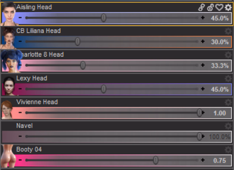Decrease Aisling Head with minus button
Image resolution: width=234 pixels, height=170 pixels.
pos(20,18)
